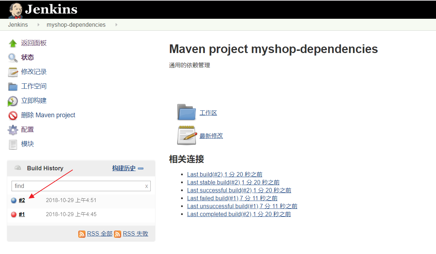436x254 pixels.
Task: Expand dropdown arrow after Jenkins breadcrumb
Action: tap(38, 25)
